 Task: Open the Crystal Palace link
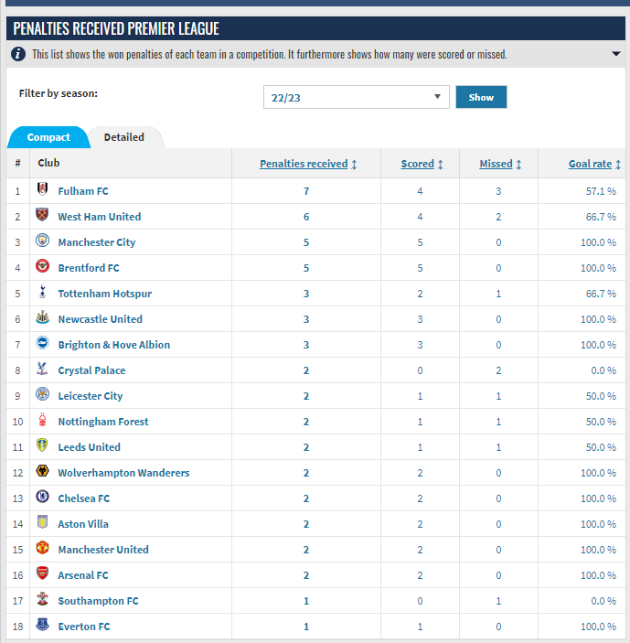pyautogui.click(x=91, y=370)
